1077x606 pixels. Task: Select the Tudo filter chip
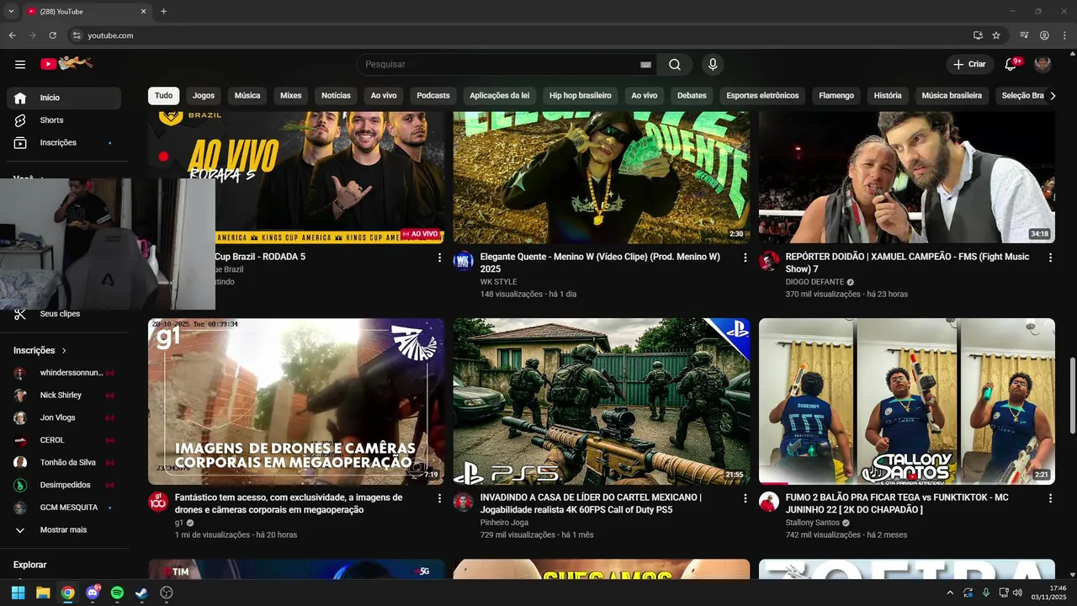(x=163, y=96)
